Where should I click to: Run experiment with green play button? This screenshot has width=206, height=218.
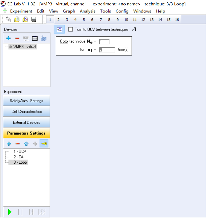tap(10, 212)
